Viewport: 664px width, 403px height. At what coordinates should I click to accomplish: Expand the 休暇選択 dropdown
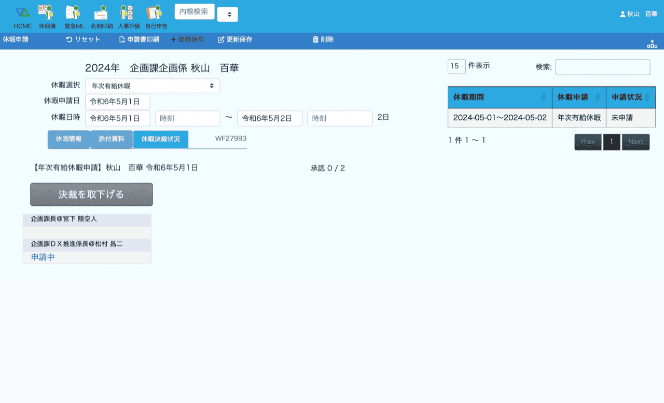point(153,86)
